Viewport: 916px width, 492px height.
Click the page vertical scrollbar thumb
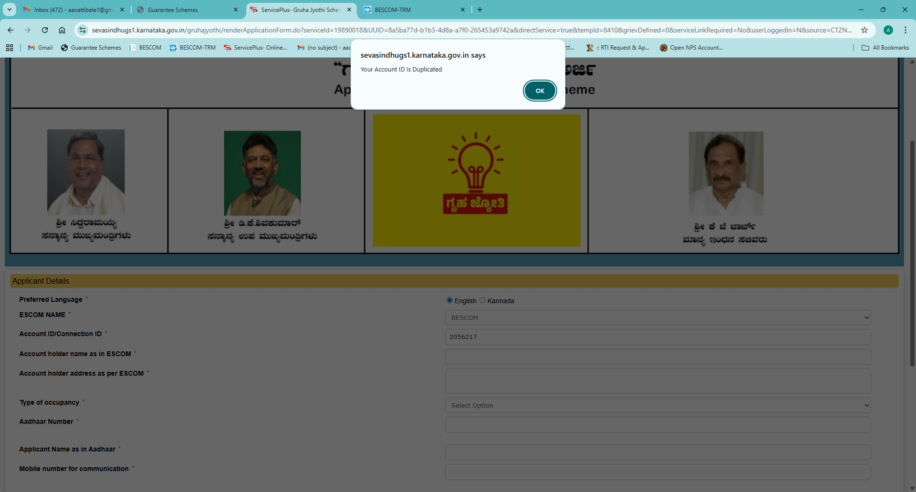(x=912, y=253)
